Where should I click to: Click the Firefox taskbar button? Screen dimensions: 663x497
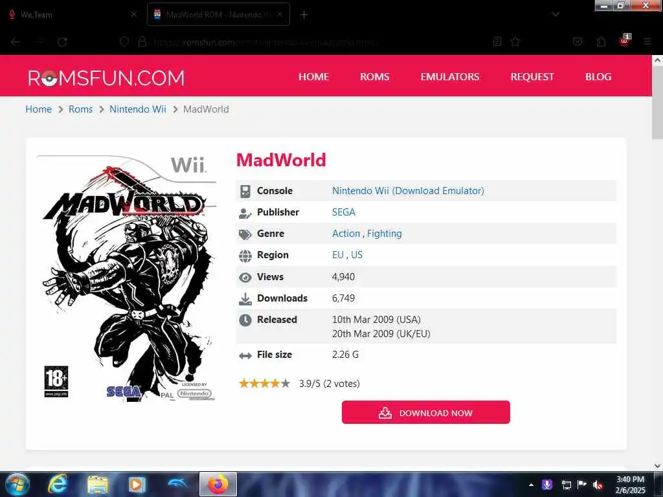[218, 484]
